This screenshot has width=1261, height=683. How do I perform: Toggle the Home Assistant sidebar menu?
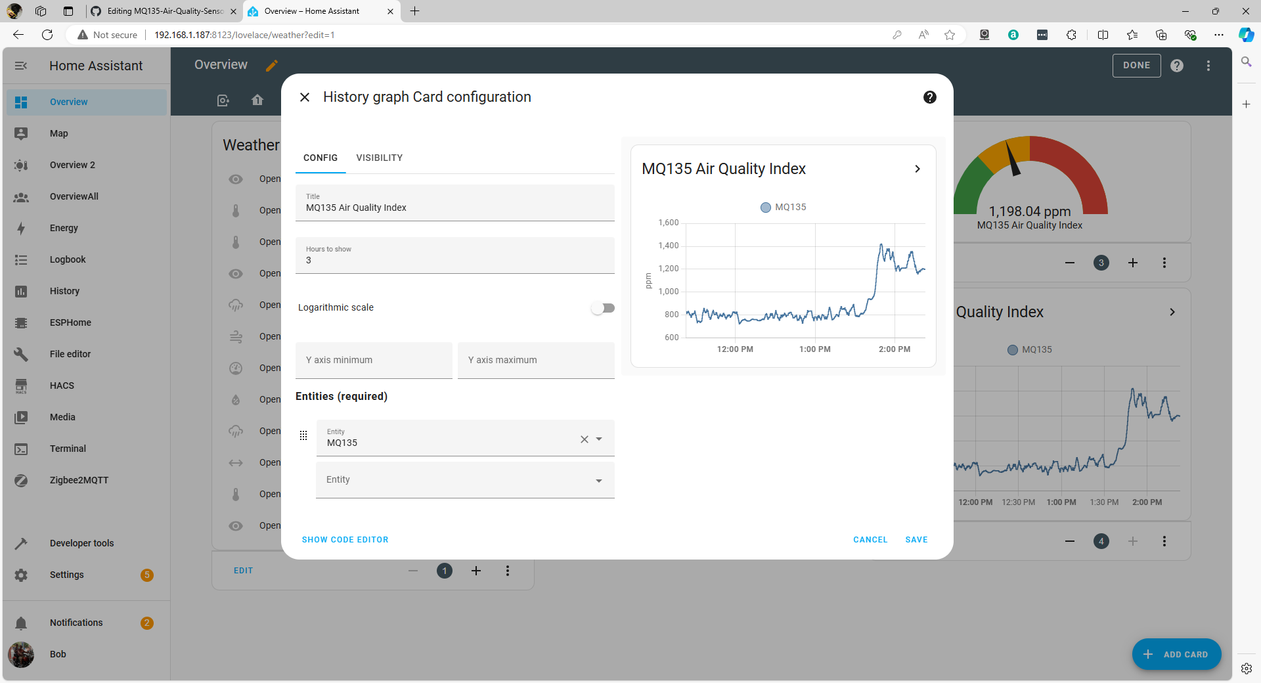(21, 66)
